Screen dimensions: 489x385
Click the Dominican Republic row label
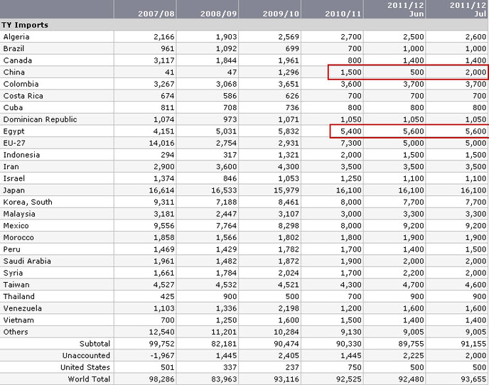click(x=40, y=119)
